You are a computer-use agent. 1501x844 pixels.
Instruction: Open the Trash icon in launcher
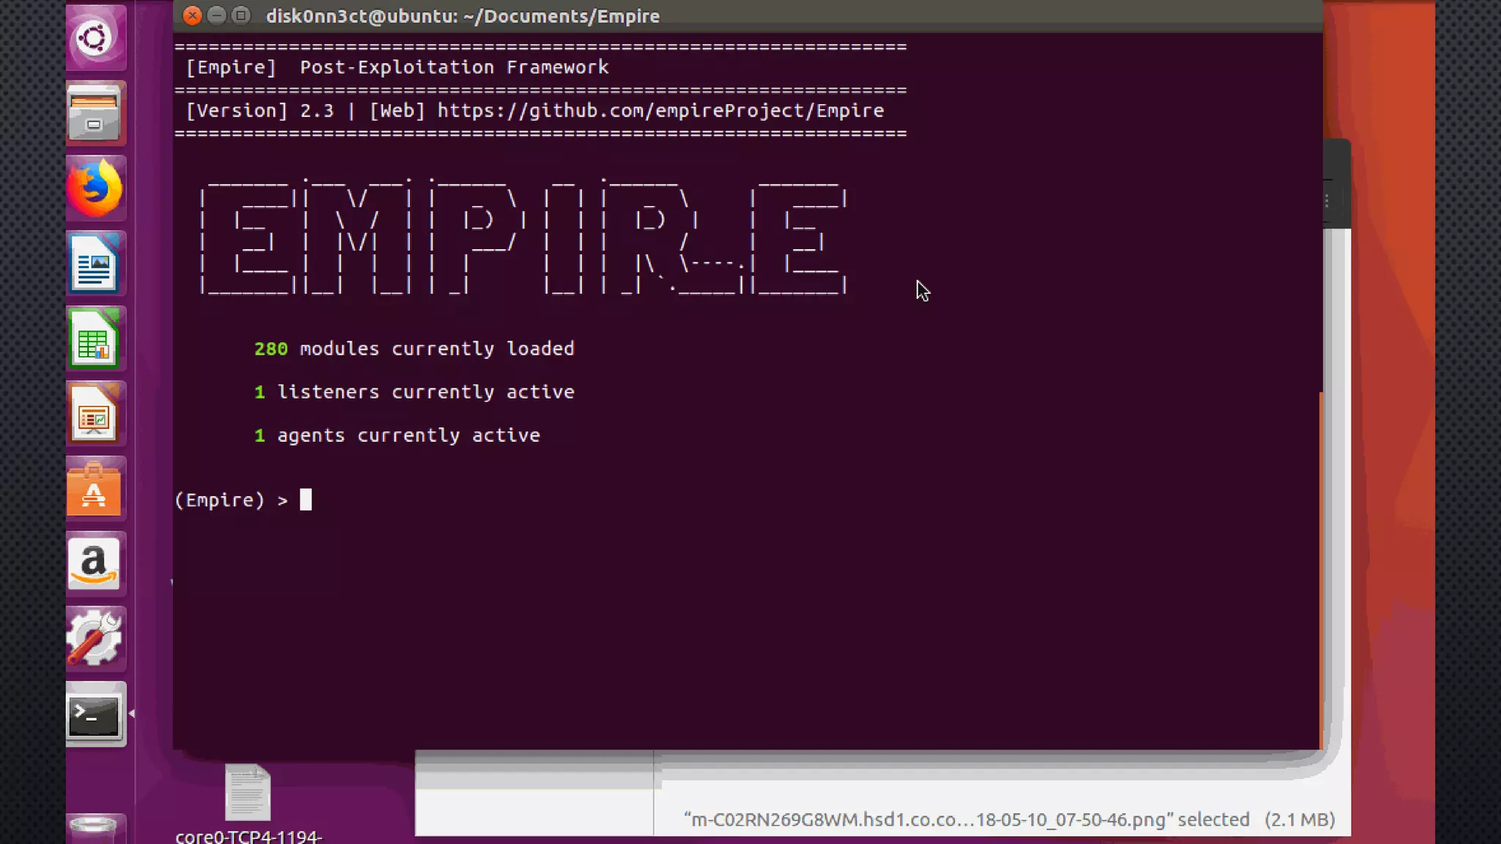(95, 828)
